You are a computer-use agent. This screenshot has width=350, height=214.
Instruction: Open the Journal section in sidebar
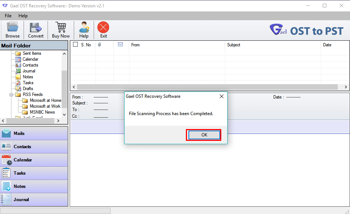[x=34, y=200]
